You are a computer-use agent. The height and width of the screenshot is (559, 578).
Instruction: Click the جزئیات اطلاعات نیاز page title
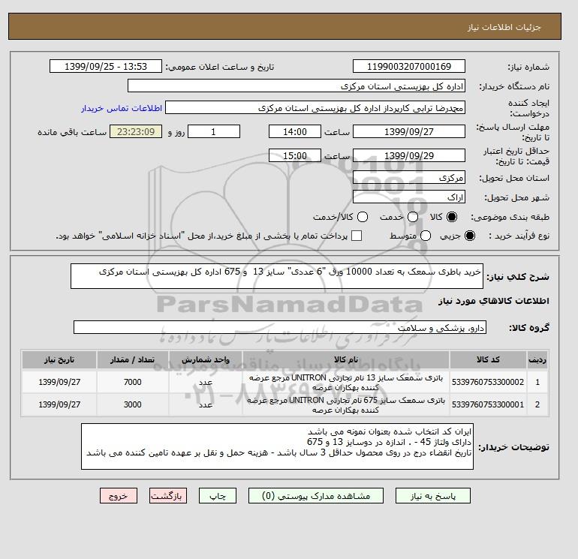(x=504, y=27)
